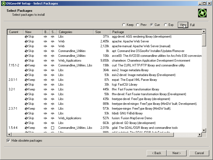
Task: Click the fribidi package cycle icon
Action: point(26,114)
